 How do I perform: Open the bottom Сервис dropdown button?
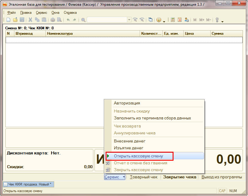click(x=115, y=177)
